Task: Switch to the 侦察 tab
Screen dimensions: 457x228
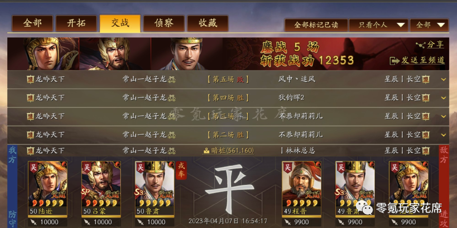Action: (x=164, y=23)
